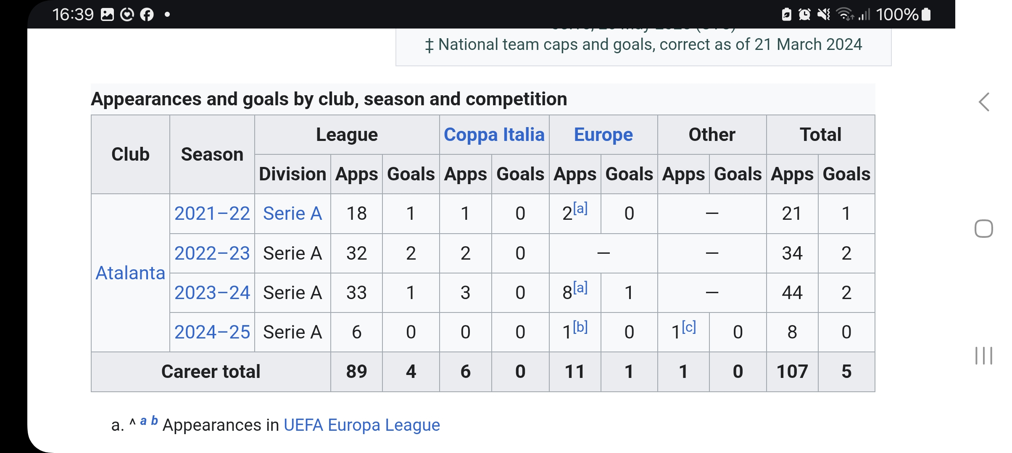Tap the gallery notification icon in status bar

point(107,15)
